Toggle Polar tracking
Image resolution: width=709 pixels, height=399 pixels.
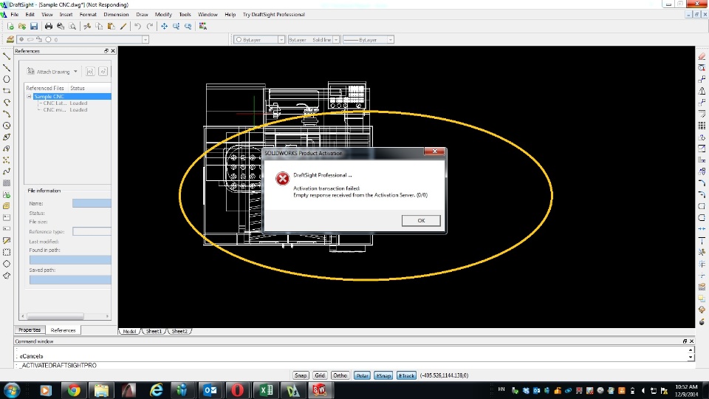pos(362,375)
